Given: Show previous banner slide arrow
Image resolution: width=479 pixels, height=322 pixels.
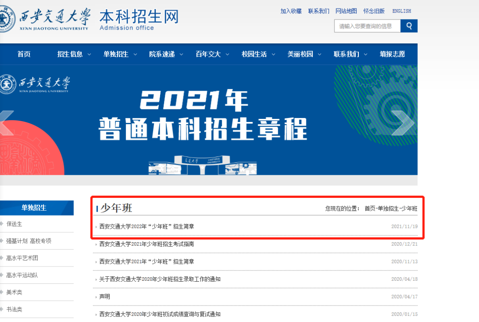Looking at the screenshot, I should click(7, 123).
